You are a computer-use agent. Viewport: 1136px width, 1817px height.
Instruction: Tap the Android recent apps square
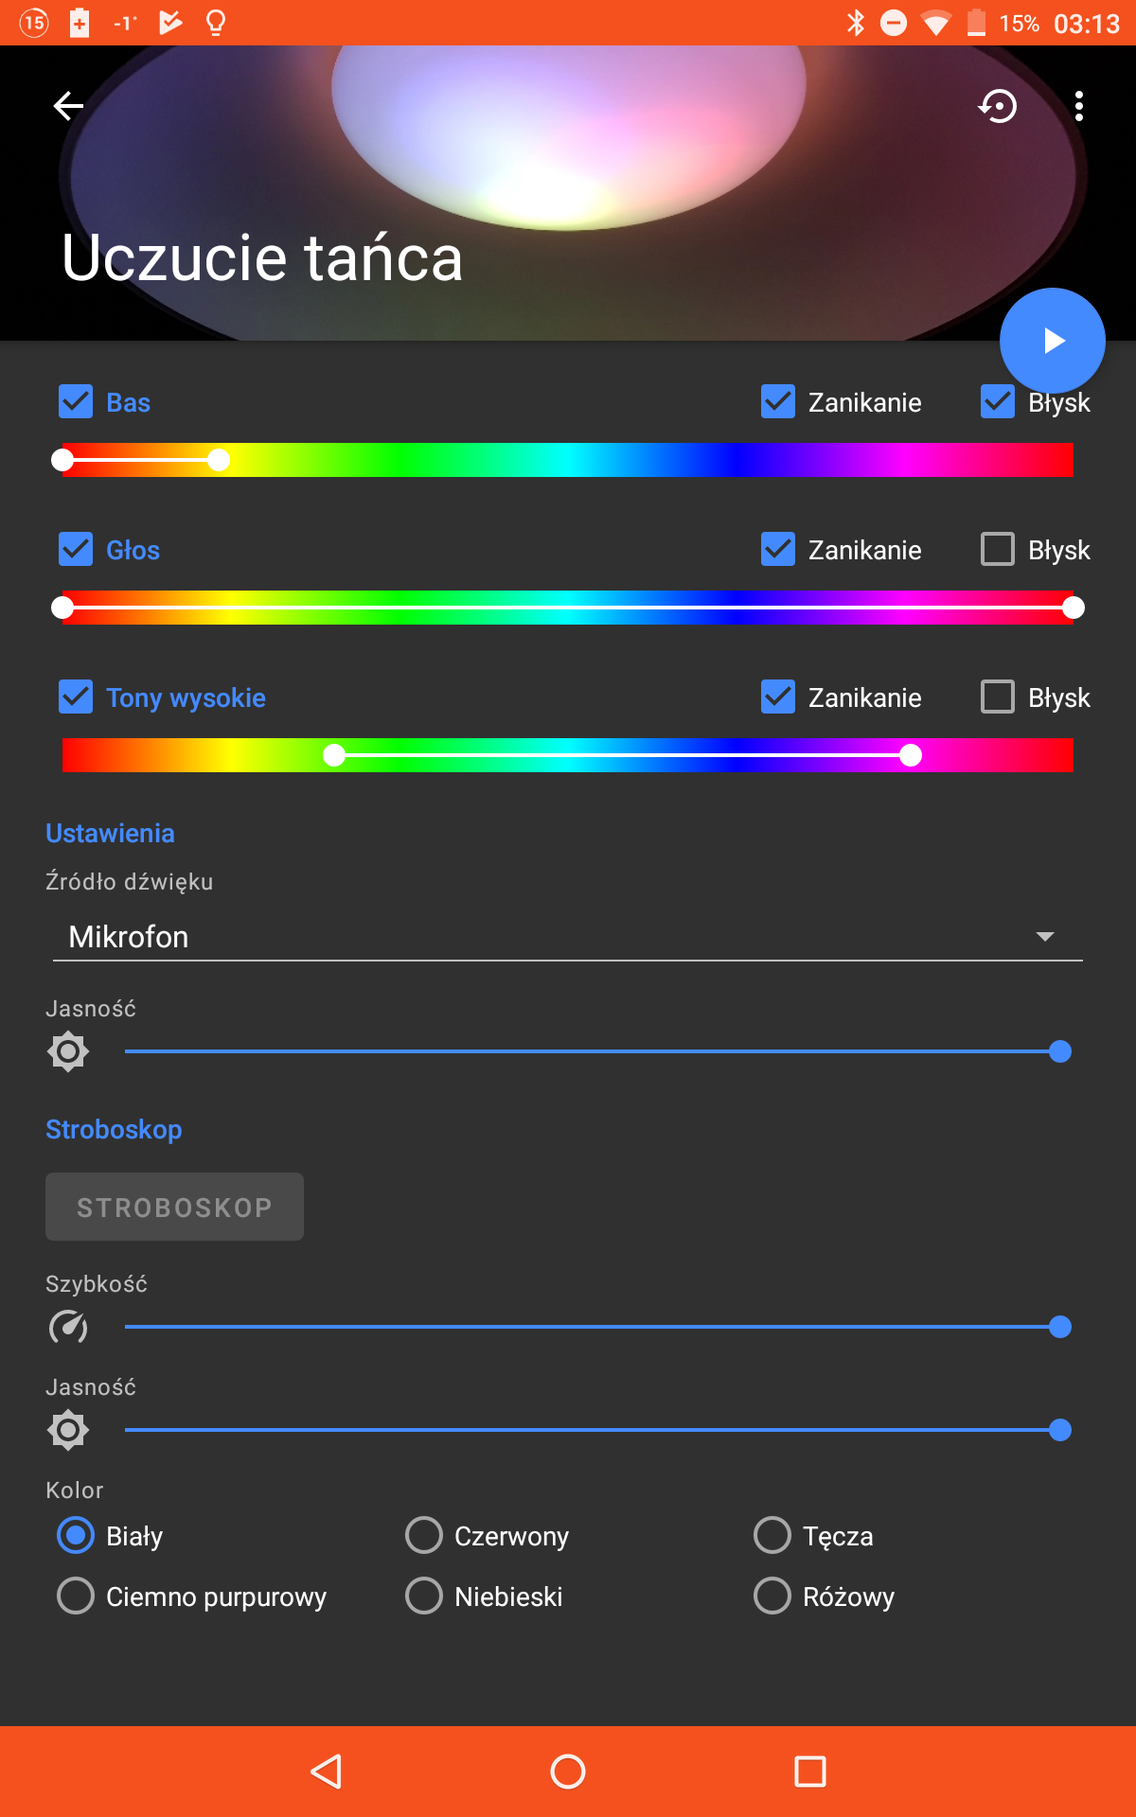(x=809, y=1772)
